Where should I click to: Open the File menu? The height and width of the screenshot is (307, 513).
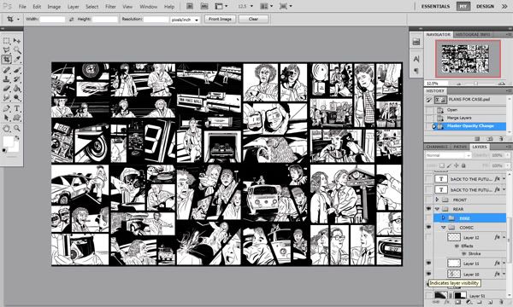pos(22,7)
